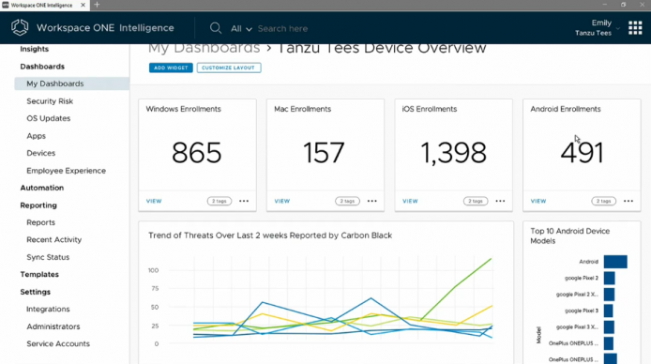Show the 2 tags badge on Windows Enrollments
Image resolution: width=651 pixels, height=364 pixels.
220,201
